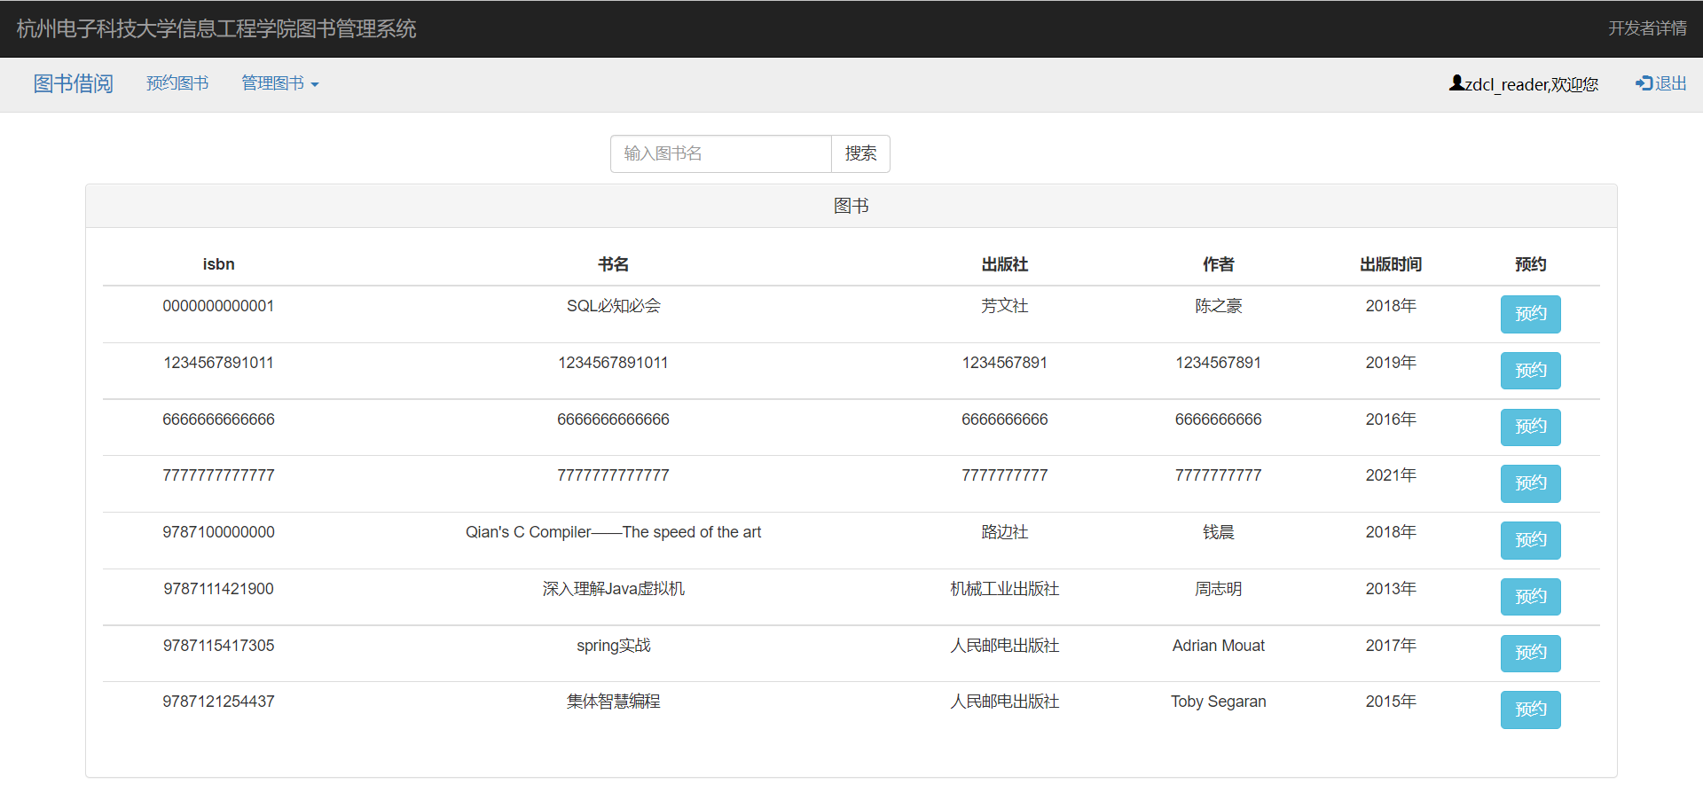Image resolution: width=1703 pixels, height=800 pixels.
Task: Select title 集体智慧编程
Action: [613, 702]
